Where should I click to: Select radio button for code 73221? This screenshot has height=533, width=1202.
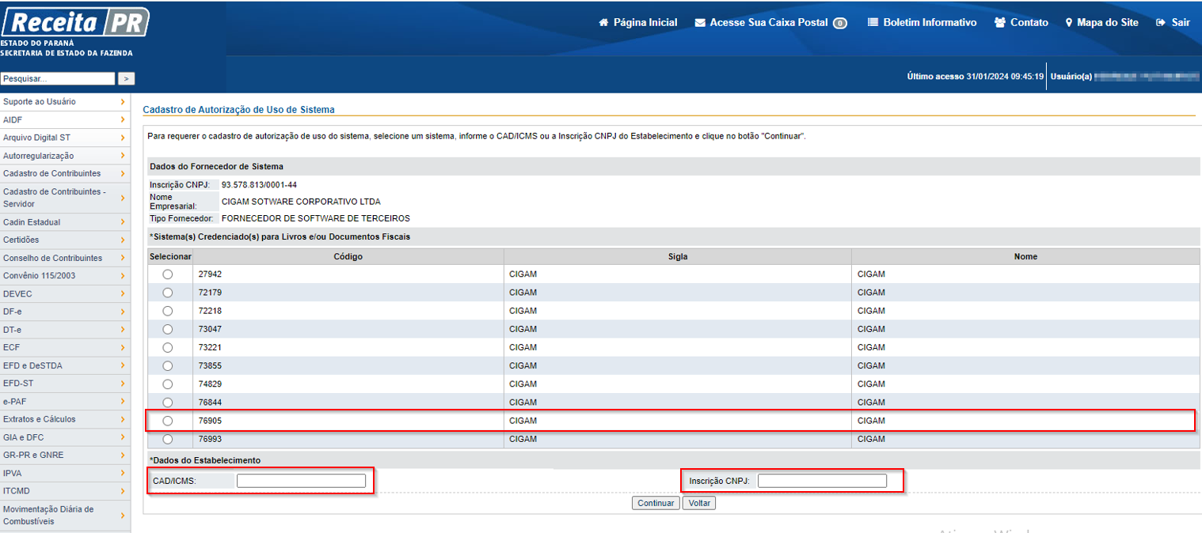point(168,347)
